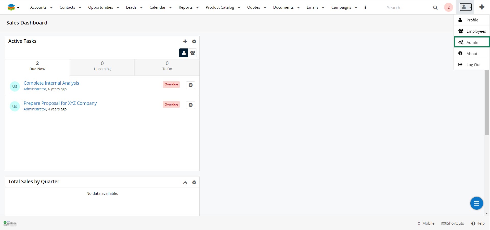Open the Opportunities dropdown menu
Screen dimensions: 490x230
pyautogui.click(x=118, y=8)
